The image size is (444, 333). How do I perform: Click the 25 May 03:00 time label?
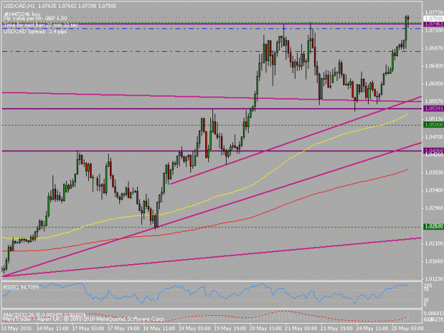click(407, 329)
